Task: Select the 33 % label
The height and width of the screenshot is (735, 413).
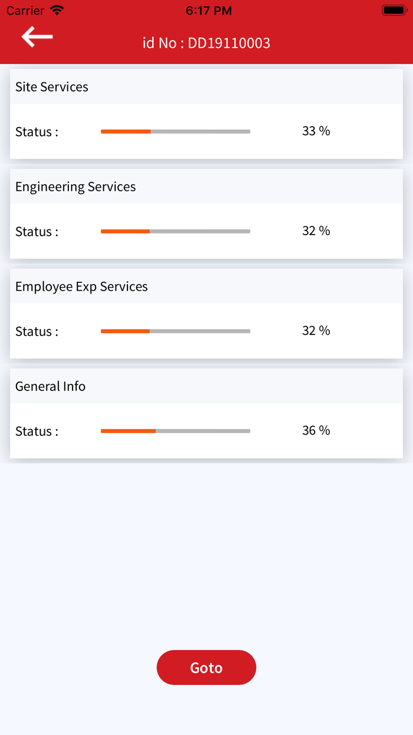Action: 316,131
